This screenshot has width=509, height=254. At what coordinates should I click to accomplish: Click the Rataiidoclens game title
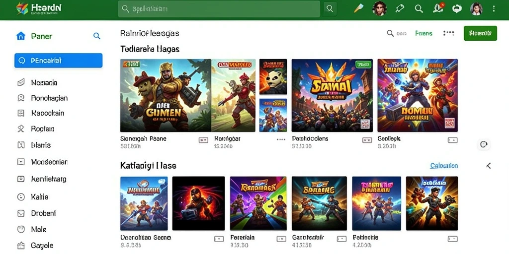click(310, 139)
